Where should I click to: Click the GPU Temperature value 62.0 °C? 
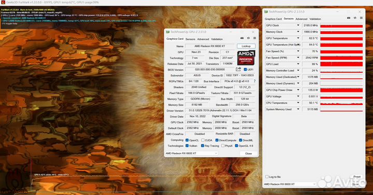(x=310, y=38)
